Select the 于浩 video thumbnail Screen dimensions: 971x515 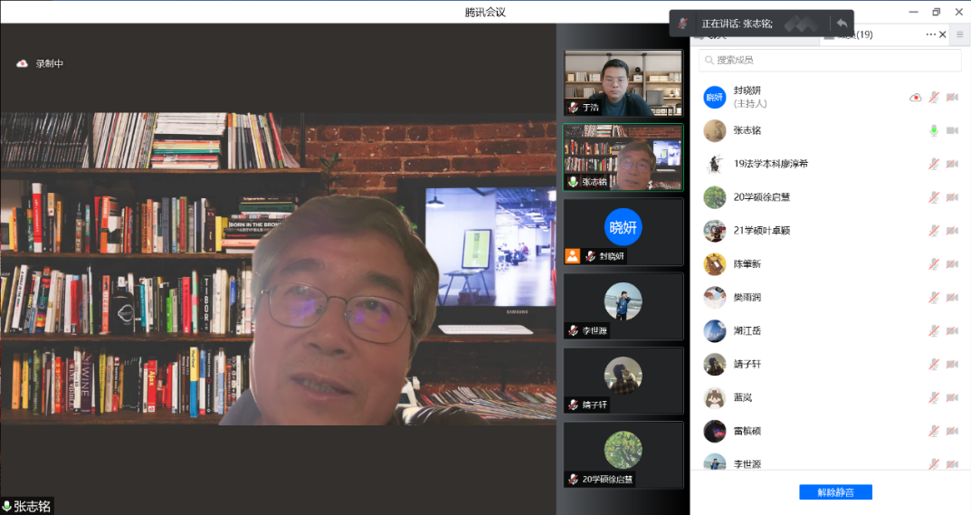coord(623,82)
